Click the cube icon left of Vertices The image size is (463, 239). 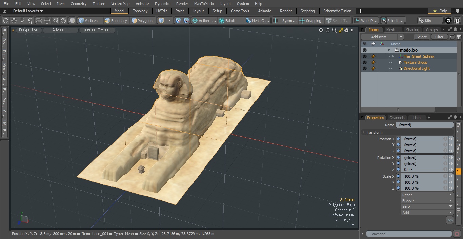(x=72, y=21)
